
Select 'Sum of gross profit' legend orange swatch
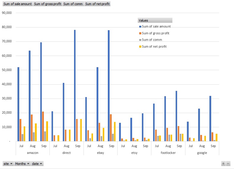click(x=140, y=33)
